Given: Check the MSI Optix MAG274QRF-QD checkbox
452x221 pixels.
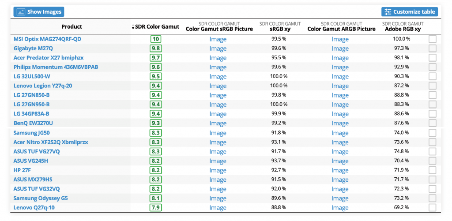Looking at the screenshot, I should click(432, 39).
